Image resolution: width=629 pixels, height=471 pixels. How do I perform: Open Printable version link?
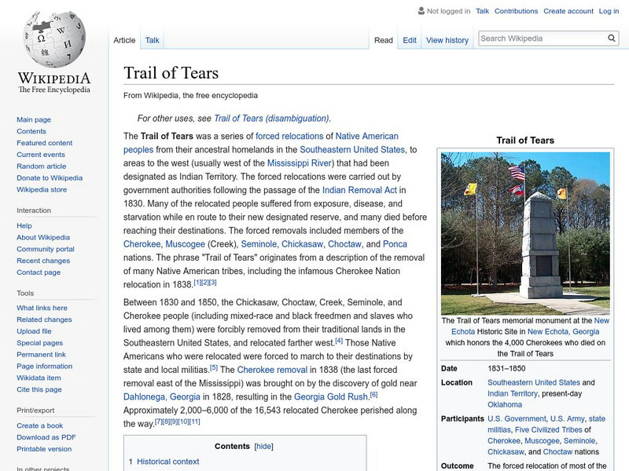[44, 448]
